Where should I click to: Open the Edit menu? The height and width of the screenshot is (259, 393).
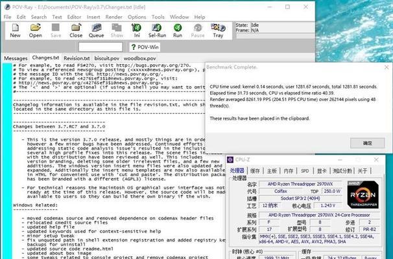pyautogui.click(x=21, y=17)
